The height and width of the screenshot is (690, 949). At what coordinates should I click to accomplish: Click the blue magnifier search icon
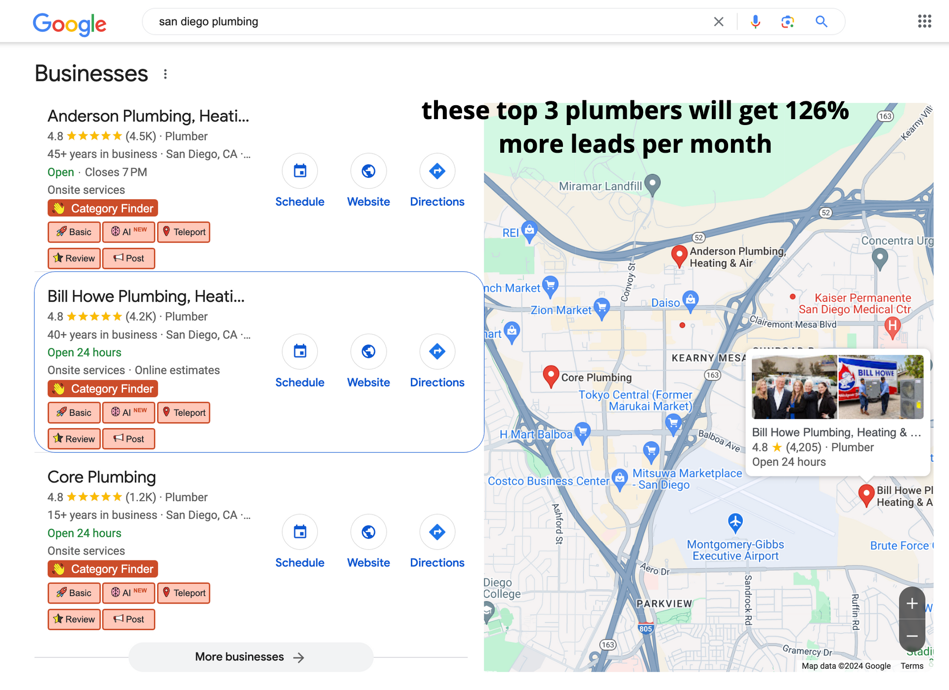point(821,22)
